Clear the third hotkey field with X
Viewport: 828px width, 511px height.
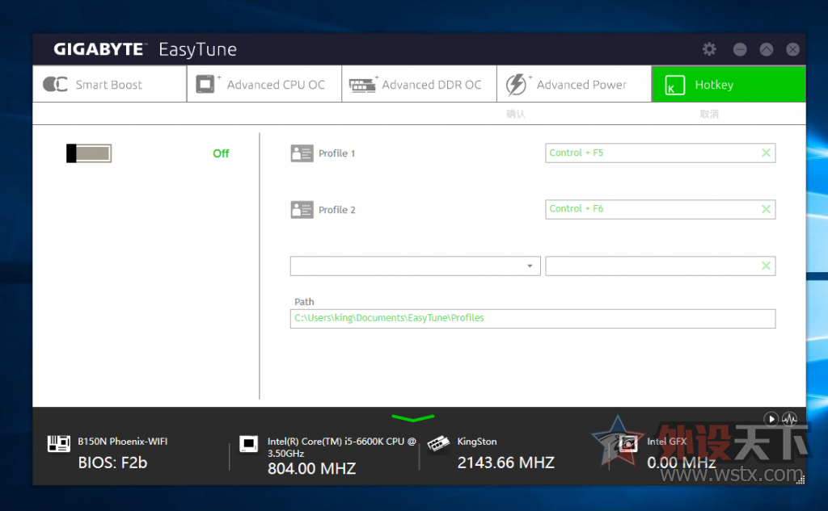click(767, 266)
